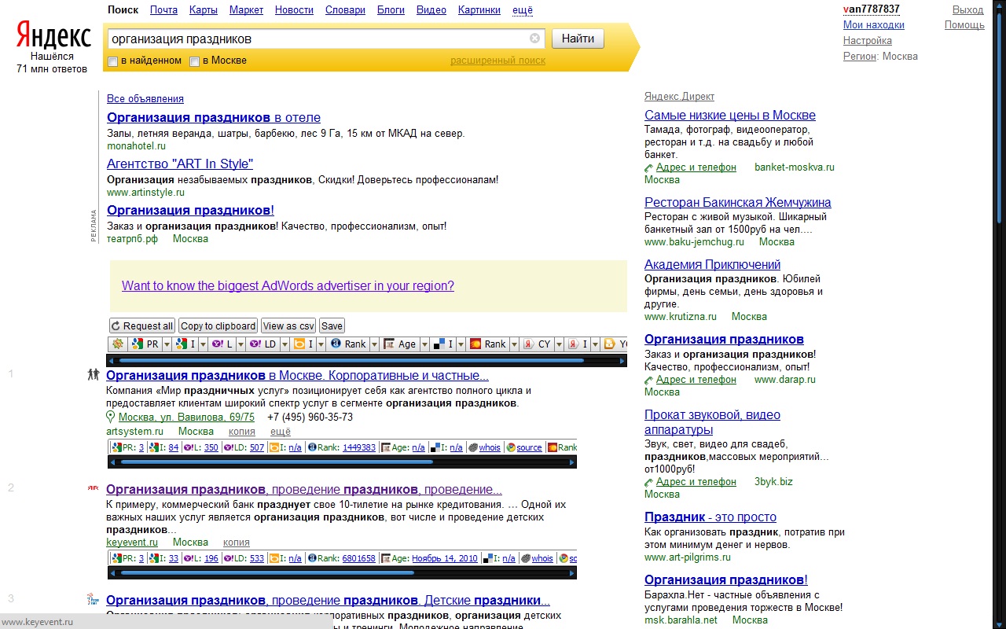This screenshot has height=629, width=1006.
Task: Click the Age archive icon in toolbar header
Action: click(x=388, y=344)
